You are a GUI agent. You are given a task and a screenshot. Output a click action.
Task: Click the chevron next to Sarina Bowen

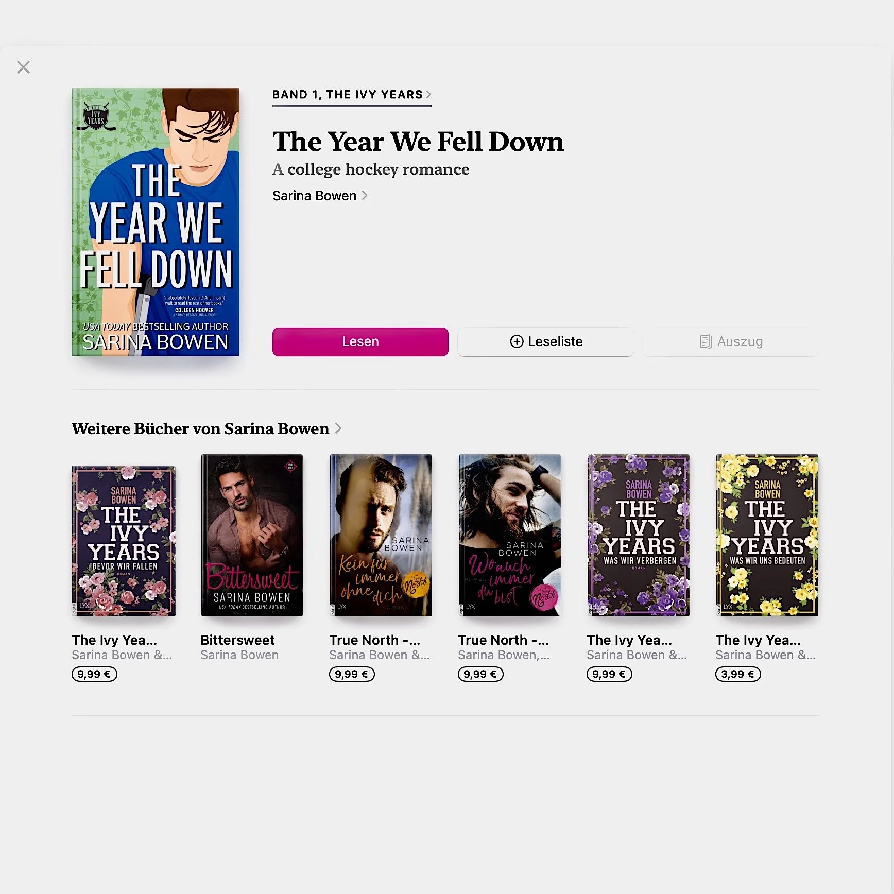pyautogui.click(x=365, y=195)
